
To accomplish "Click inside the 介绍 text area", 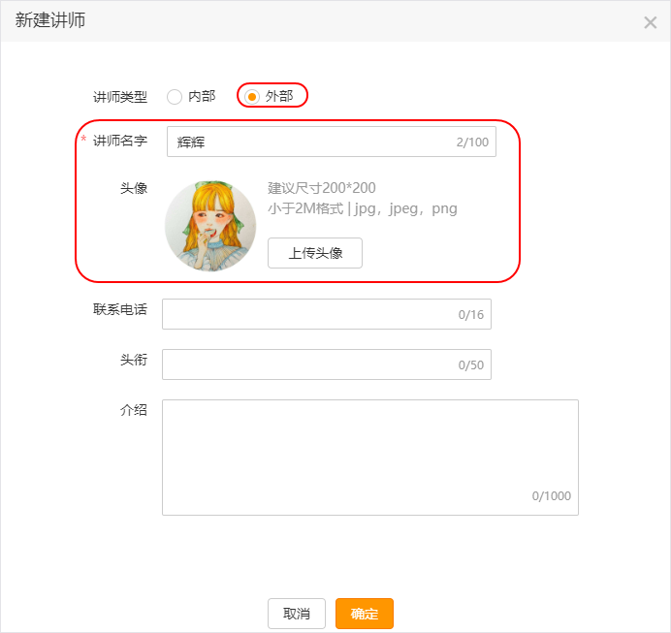I will click(370, 458).
